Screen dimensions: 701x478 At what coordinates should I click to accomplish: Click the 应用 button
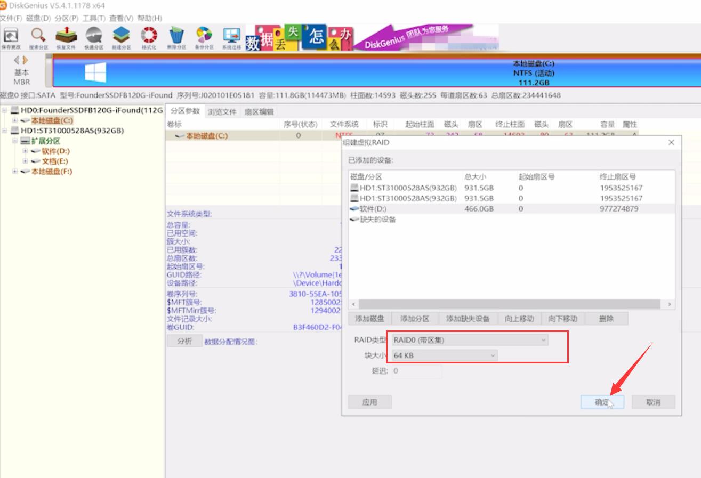(x=369, y=402)
